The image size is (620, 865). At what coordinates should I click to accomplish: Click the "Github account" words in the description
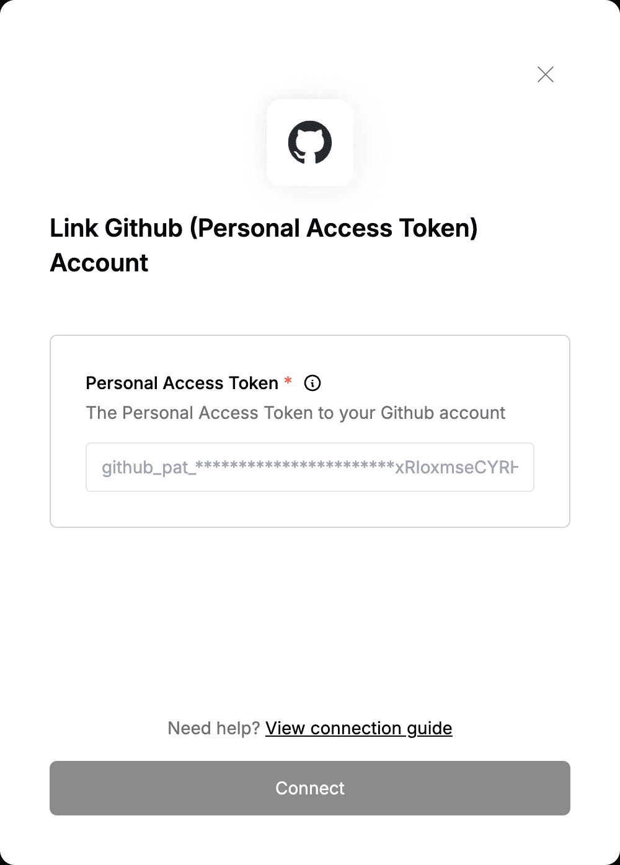(443, 413)
